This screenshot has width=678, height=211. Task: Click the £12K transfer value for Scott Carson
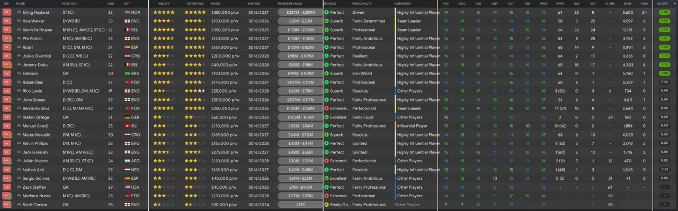(300, 205)
